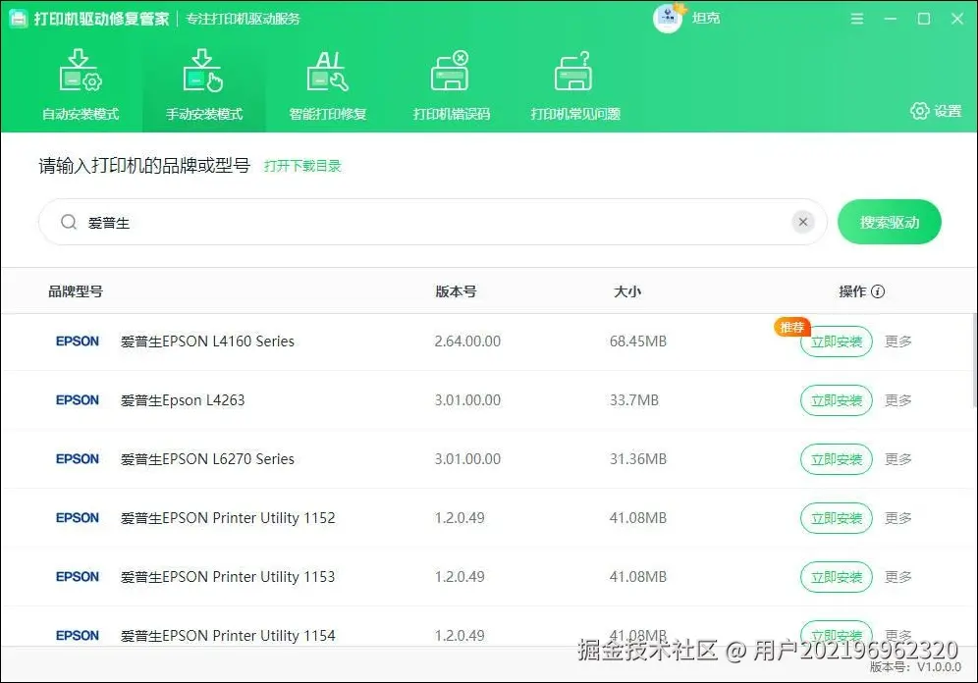978x683 pixels.
Task: Click 更多 for Epson L4263
Action: 898,400
